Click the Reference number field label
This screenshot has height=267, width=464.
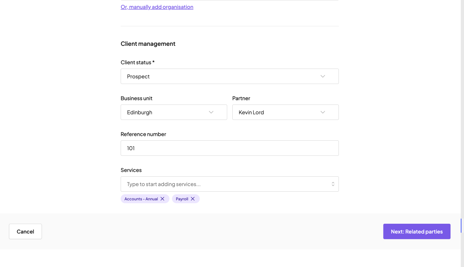coord(143,134)
